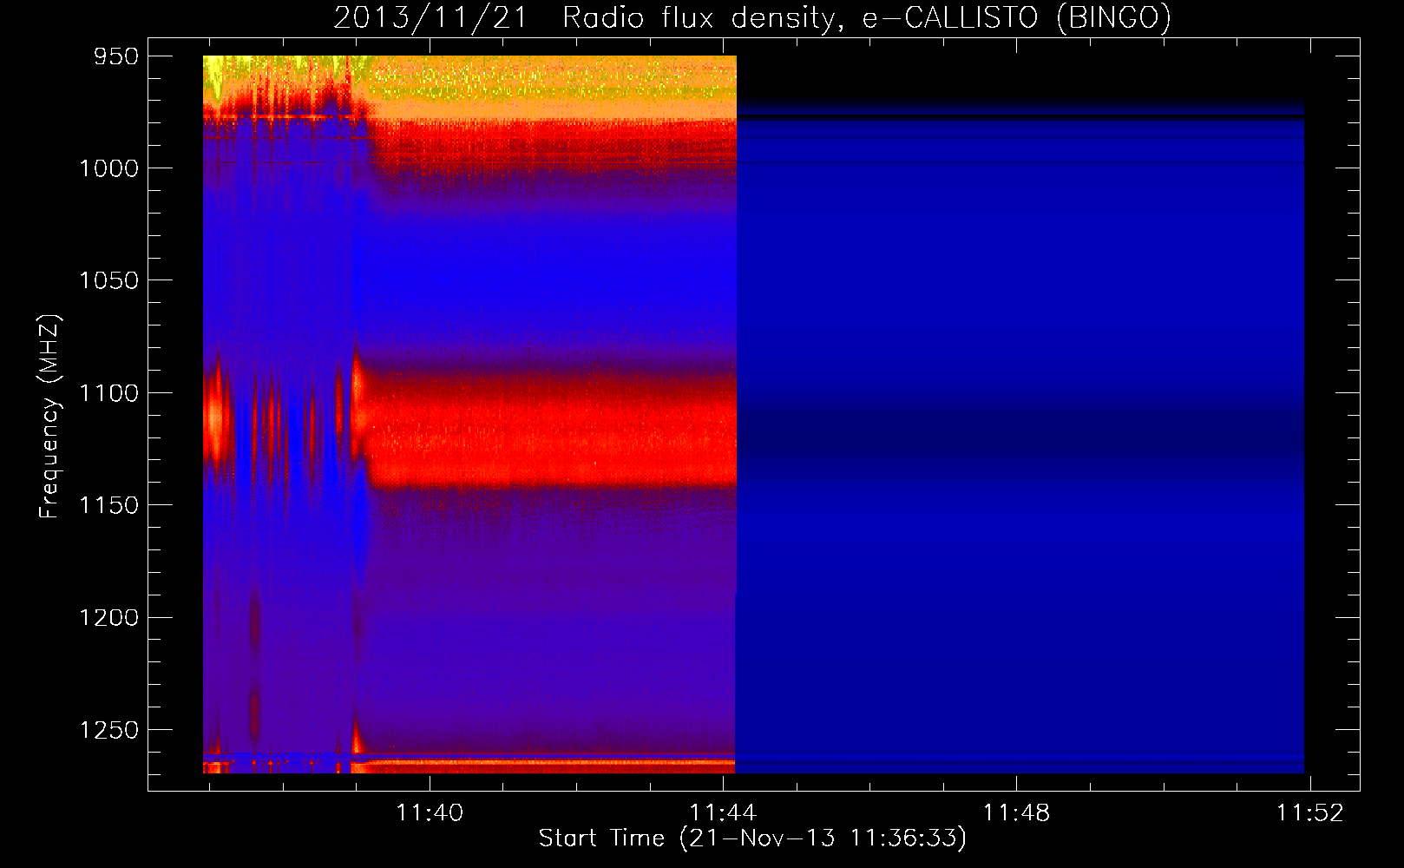Screen dimensions: 1404x868
Task: Click the 11:52 time axis label
Action: tap(1309, 812)
